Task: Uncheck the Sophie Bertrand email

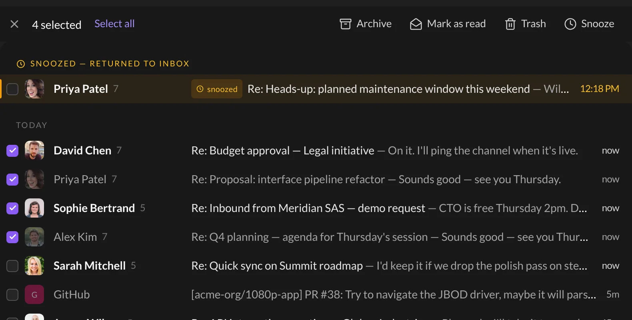Action: click(12, 208)
